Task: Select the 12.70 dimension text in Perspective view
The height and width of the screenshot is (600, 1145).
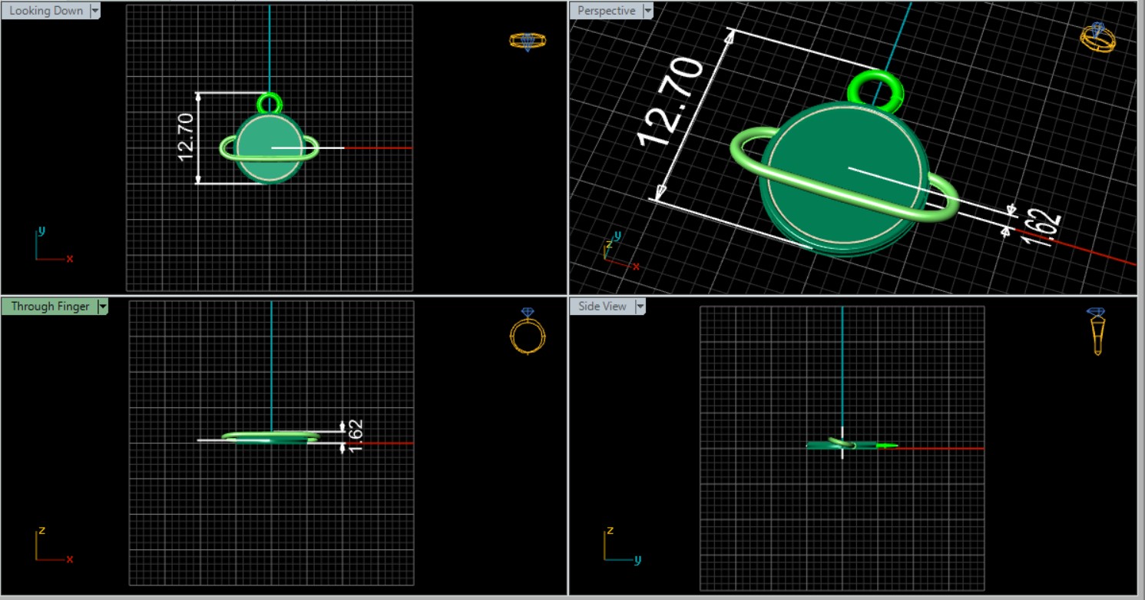Action: tap(670, 102)
